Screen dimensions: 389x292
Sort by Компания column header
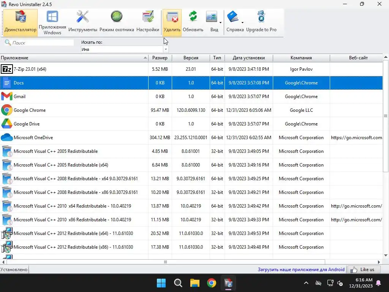click(301, 58)
